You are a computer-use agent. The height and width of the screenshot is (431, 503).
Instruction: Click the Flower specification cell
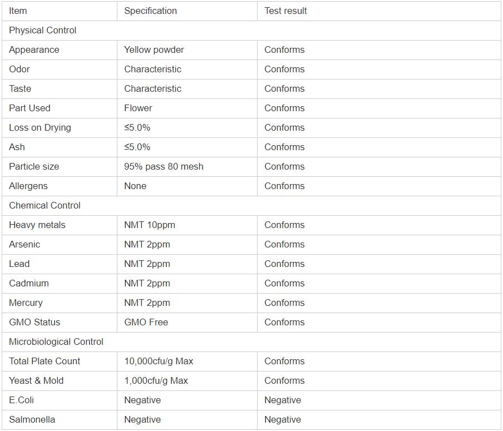(x=138, y=108)
